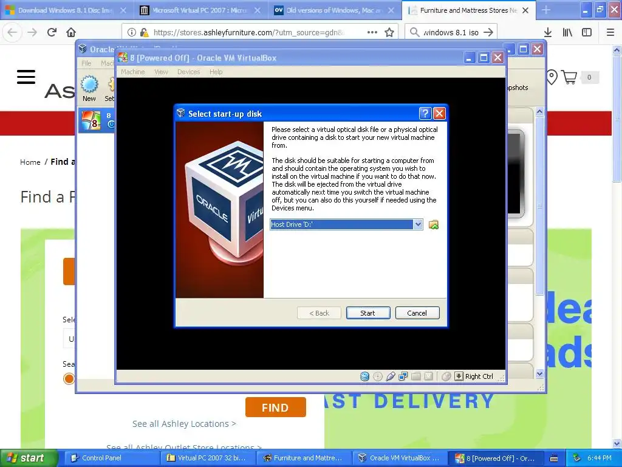Switch to Download Windows 8.1 Disc Image tab
622x467 pixels.
(66, 10)
